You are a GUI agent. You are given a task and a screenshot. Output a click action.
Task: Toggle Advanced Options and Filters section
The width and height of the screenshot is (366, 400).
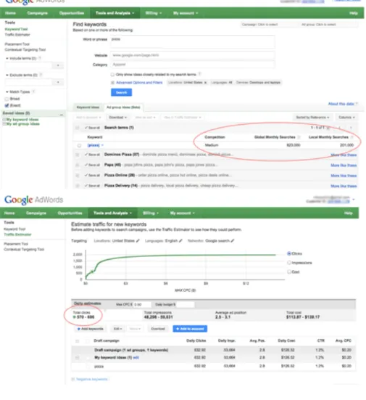pos(139,83)
